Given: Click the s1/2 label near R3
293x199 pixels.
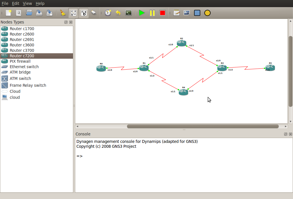Looking at the screenshot, I should pos(230,70).
